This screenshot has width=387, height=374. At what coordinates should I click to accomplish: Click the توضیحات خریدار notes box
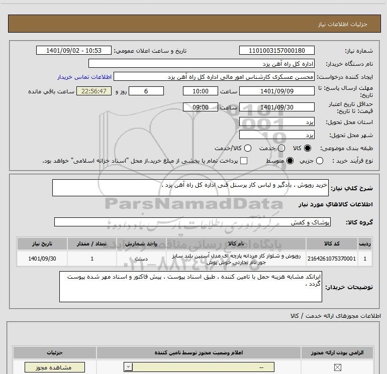[190, 287]
